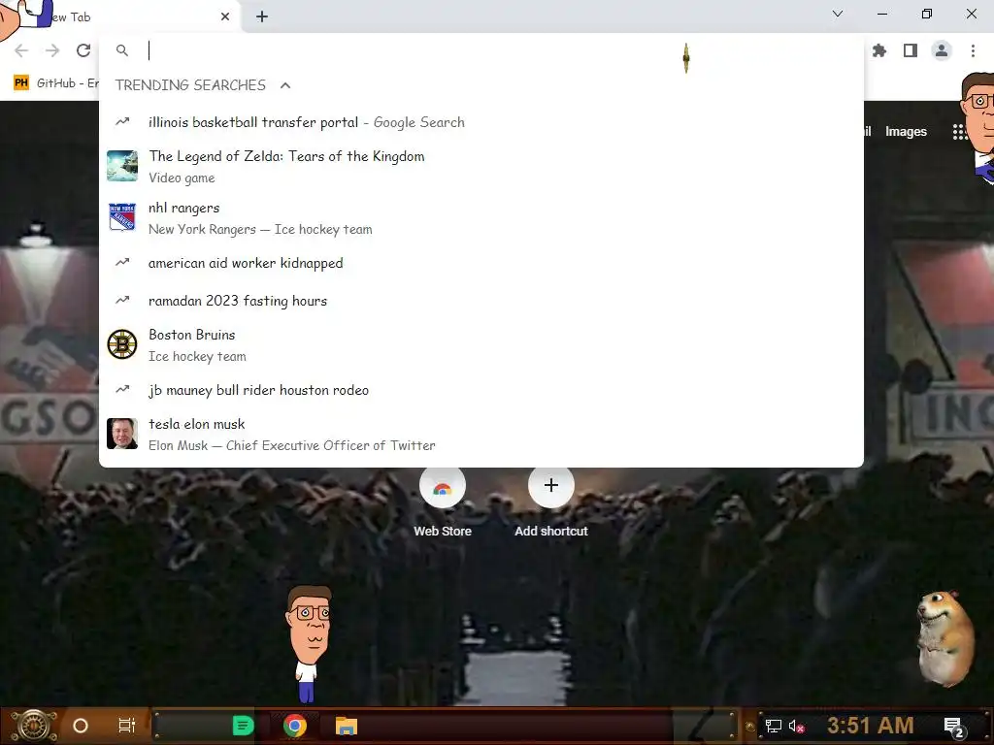Select american aid worker kidnapped suggestion

pos(481,263)
